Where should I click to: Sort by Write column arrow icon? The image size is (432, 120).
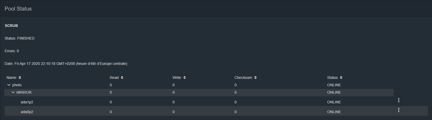[x=185, y=78]
